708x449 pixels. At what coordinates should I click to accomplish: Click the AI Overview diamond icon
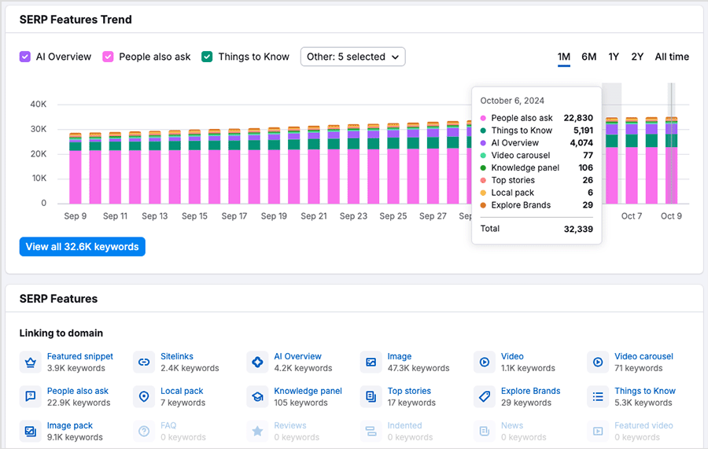pyautogui.click(x=257, y=363)
